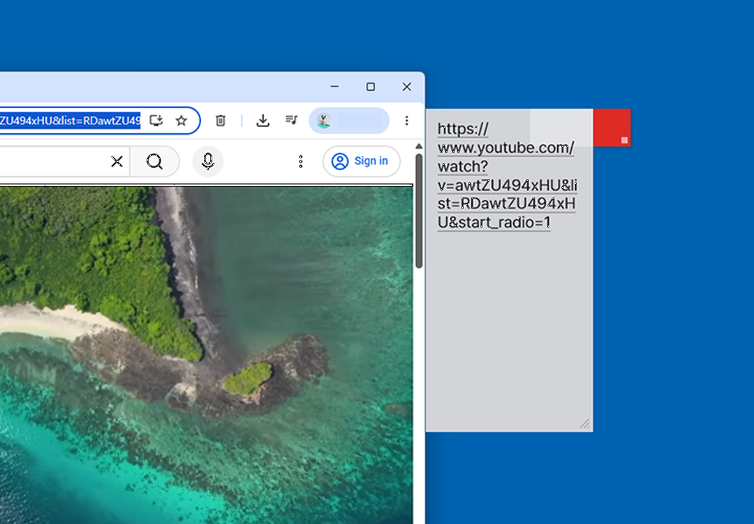Click the selected URL in address bar
The height and width of the screenshot is (524, 754).
point(71,120)
